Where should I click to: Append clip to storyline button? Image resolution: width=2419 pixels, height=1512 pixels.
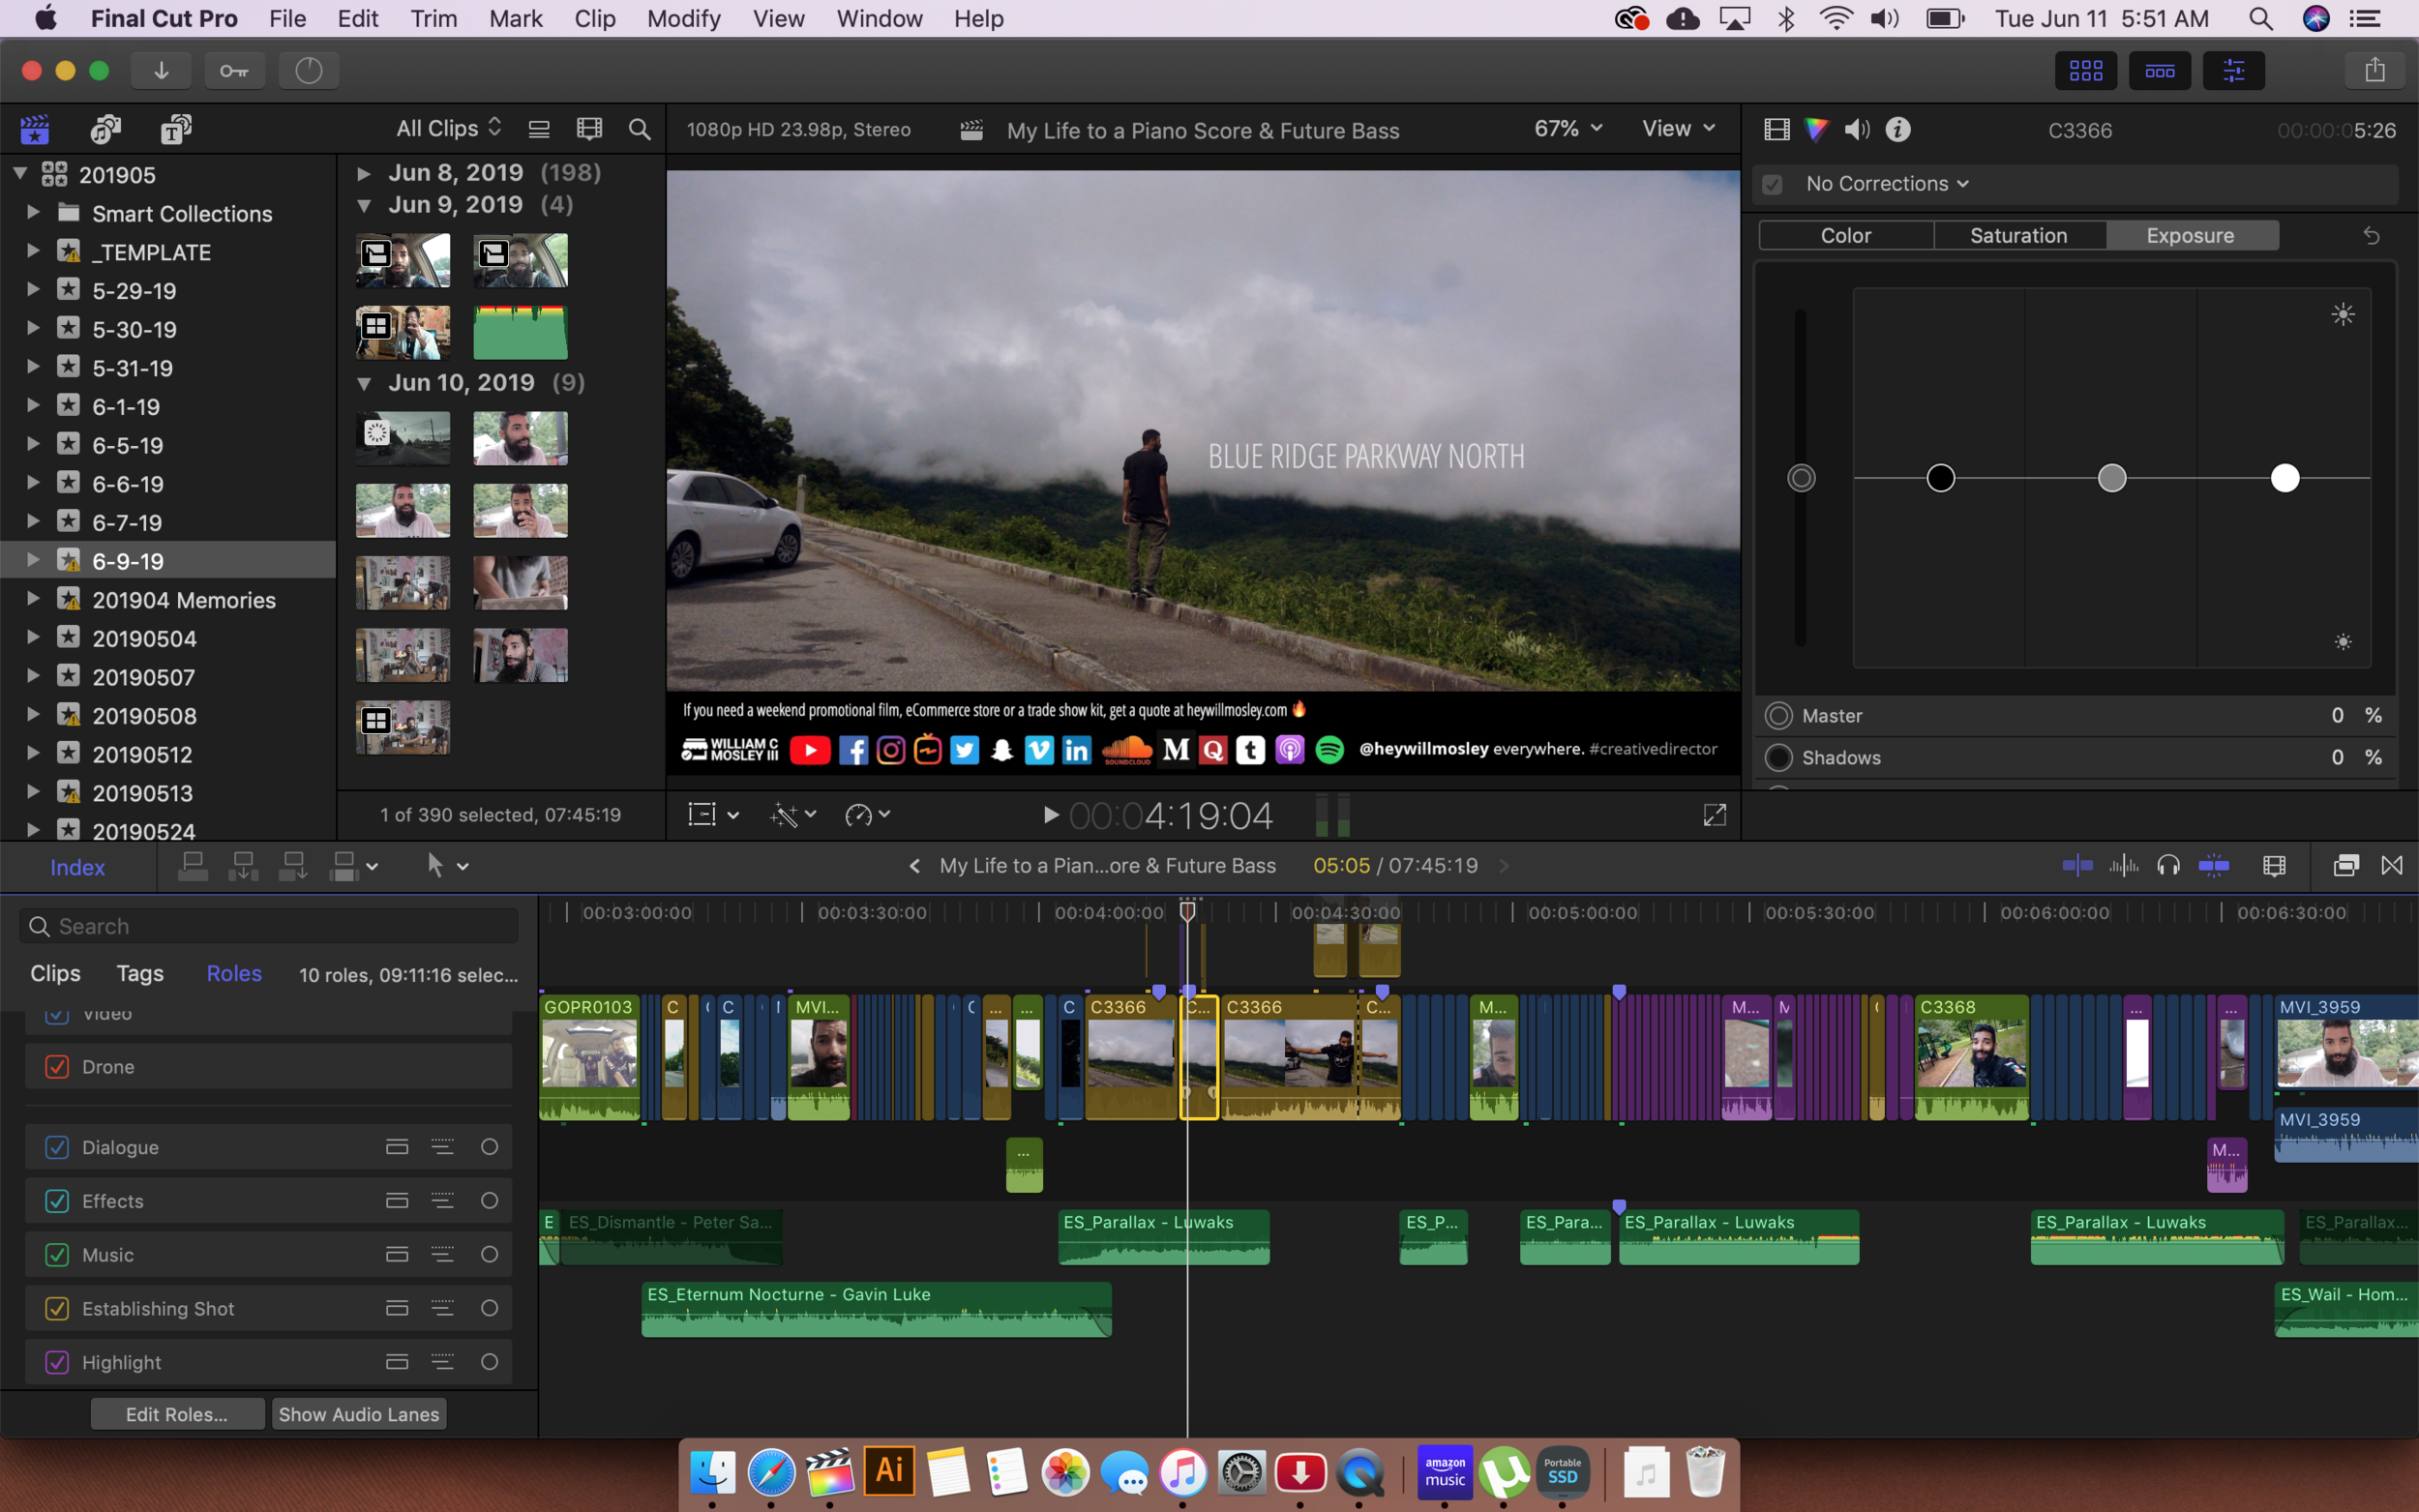click(293, 866)
